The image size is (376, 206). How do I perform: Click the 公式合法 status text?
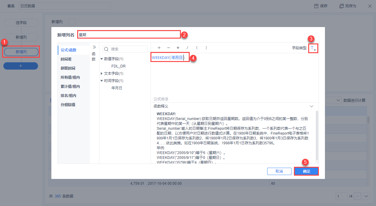click(x=161, y=99)
